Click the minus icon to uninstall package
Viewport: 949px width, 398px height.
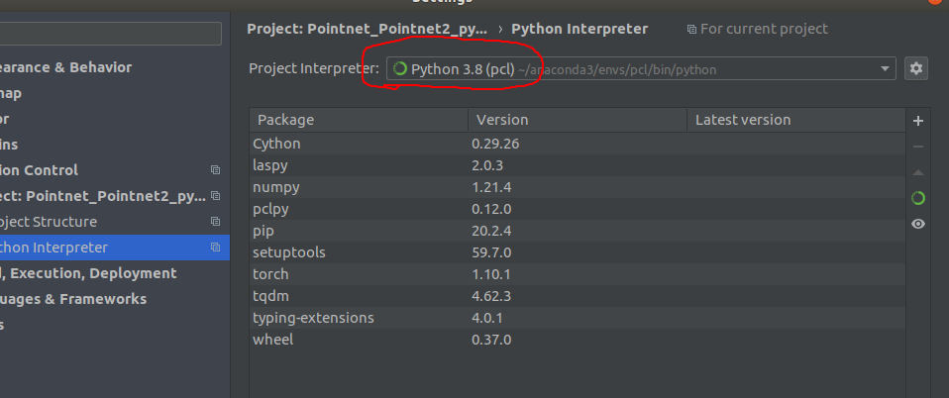tap(917, 147)
